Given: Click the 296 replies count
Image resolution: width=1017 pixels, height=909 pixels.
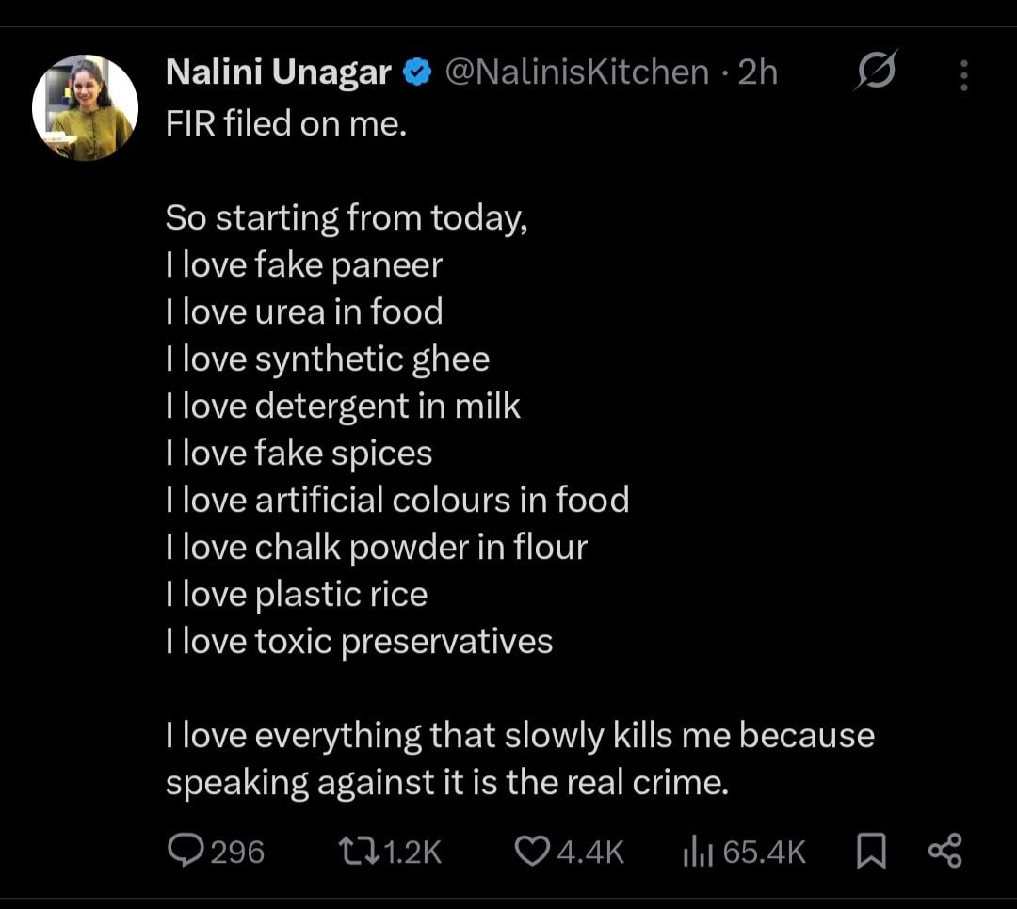Looking at the screenshot, I should click(237, 852).
